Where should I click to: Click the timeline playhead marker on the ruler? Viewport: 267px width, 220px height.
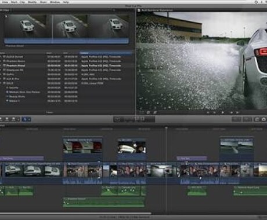(x=166, y=128)
